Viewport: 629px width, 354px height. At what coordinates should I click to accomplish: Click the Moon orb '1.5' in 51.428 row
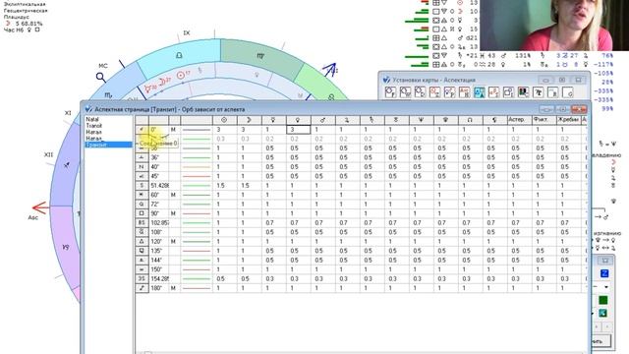[x=249, y=186]
